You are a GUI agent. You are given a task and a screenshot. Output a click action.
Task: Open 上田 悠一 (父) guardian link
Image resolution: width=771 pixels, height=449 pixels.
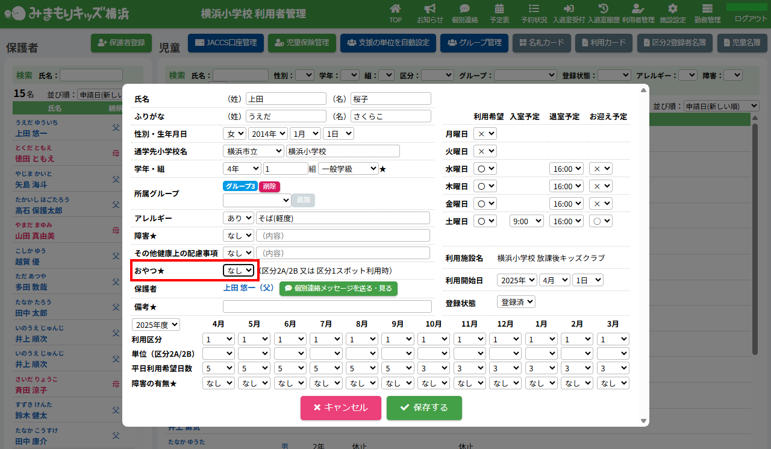tap(248, 288)
